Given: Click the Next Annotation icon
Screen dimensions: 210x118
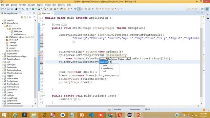Looking at the screenshot, I should tap(97, 9).
